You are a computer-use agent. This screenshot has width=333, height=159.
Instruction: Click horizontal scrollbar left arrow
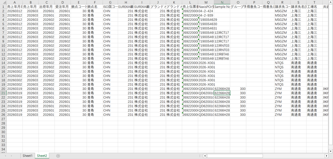[205, 156]
